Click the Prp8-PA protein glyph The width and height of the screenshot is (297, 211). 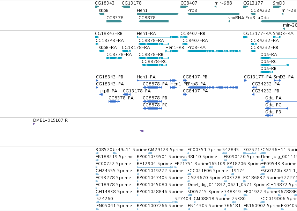coord(213,87)
